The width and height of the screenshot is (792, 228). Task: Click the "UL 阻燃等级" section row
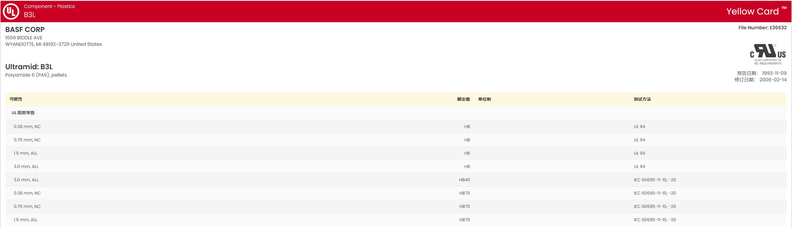click(x=396, y=113)
